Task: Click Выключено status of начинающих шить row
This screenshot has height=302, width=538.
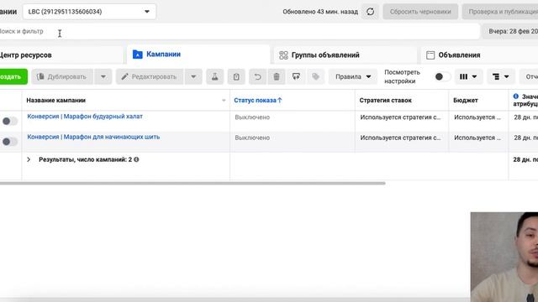Action: 252,138
